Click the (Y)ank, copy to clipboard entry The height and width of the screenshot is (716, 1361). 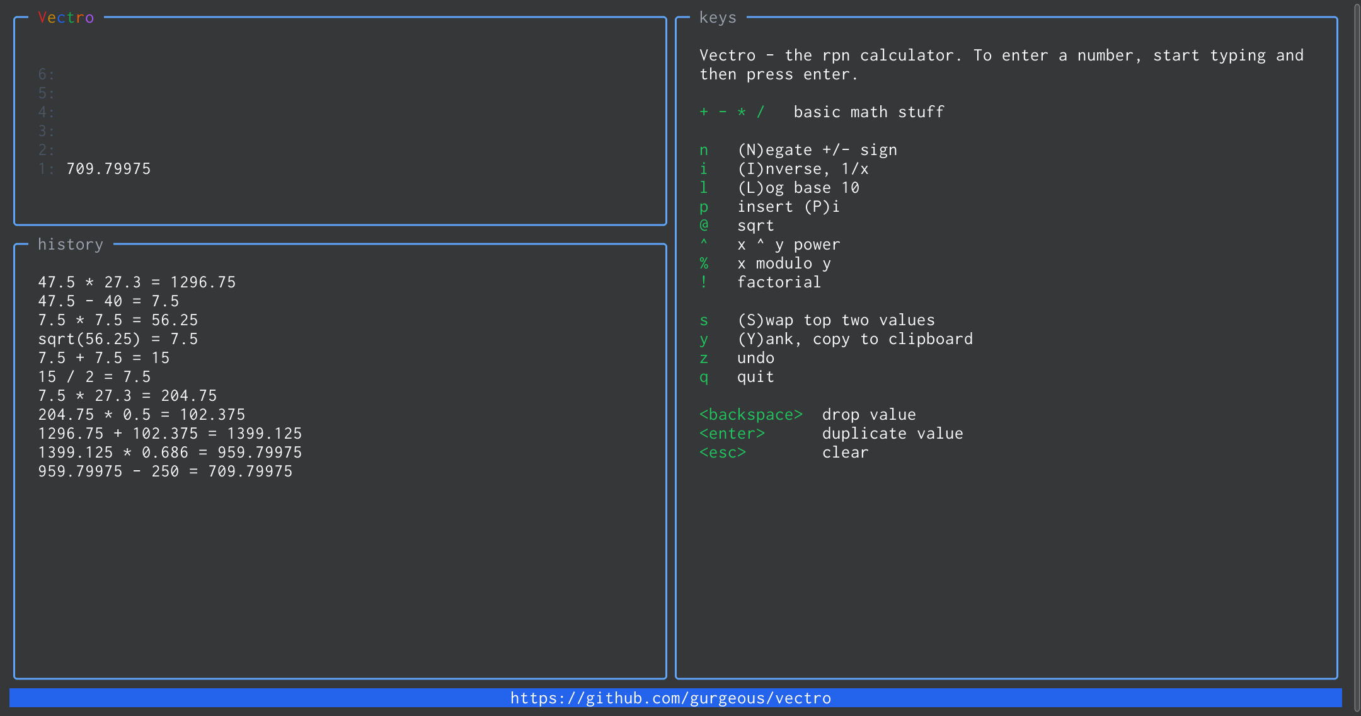(855, 339)
